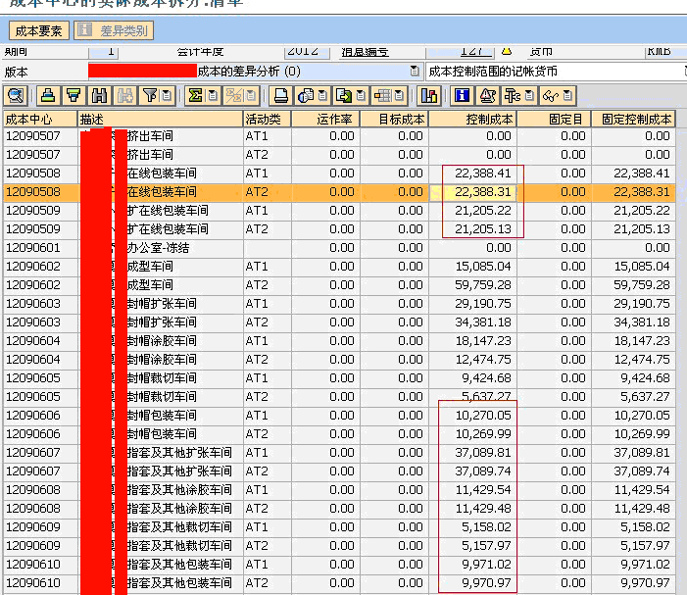
Task: Expand the Total sigma dropdown arrow
Action: tap(213, 95)
